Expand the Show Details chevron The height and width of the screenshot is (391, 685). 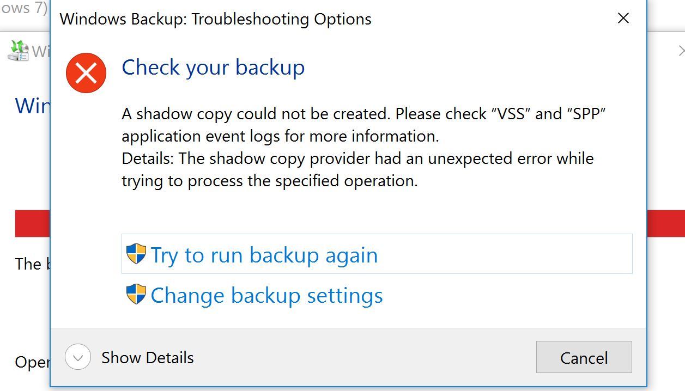(x=77, y=358)
